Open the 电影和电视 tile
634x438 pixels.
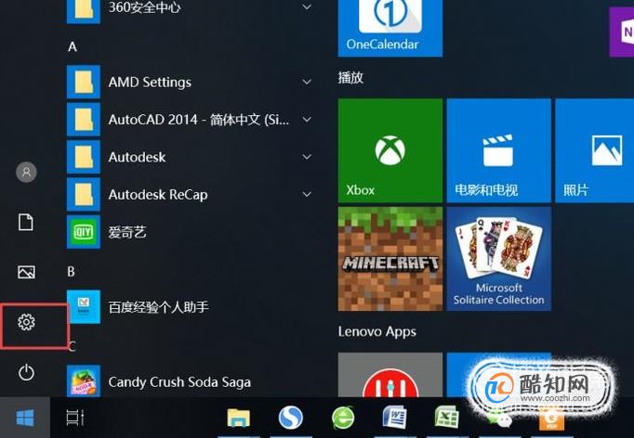pyautogui.click(x=499, y=150)
